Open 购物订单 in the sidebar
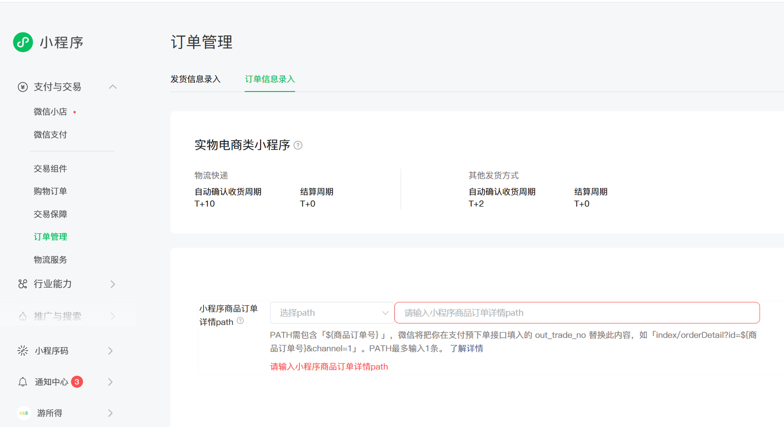The width and height of the screenshot is (784, 427). (50, 191)
